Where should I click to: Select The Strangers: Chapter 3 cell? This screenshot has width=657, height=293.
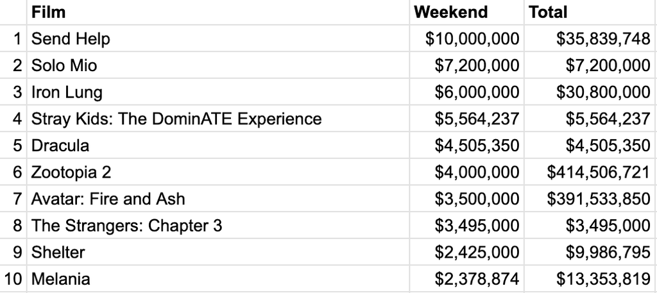218,226
